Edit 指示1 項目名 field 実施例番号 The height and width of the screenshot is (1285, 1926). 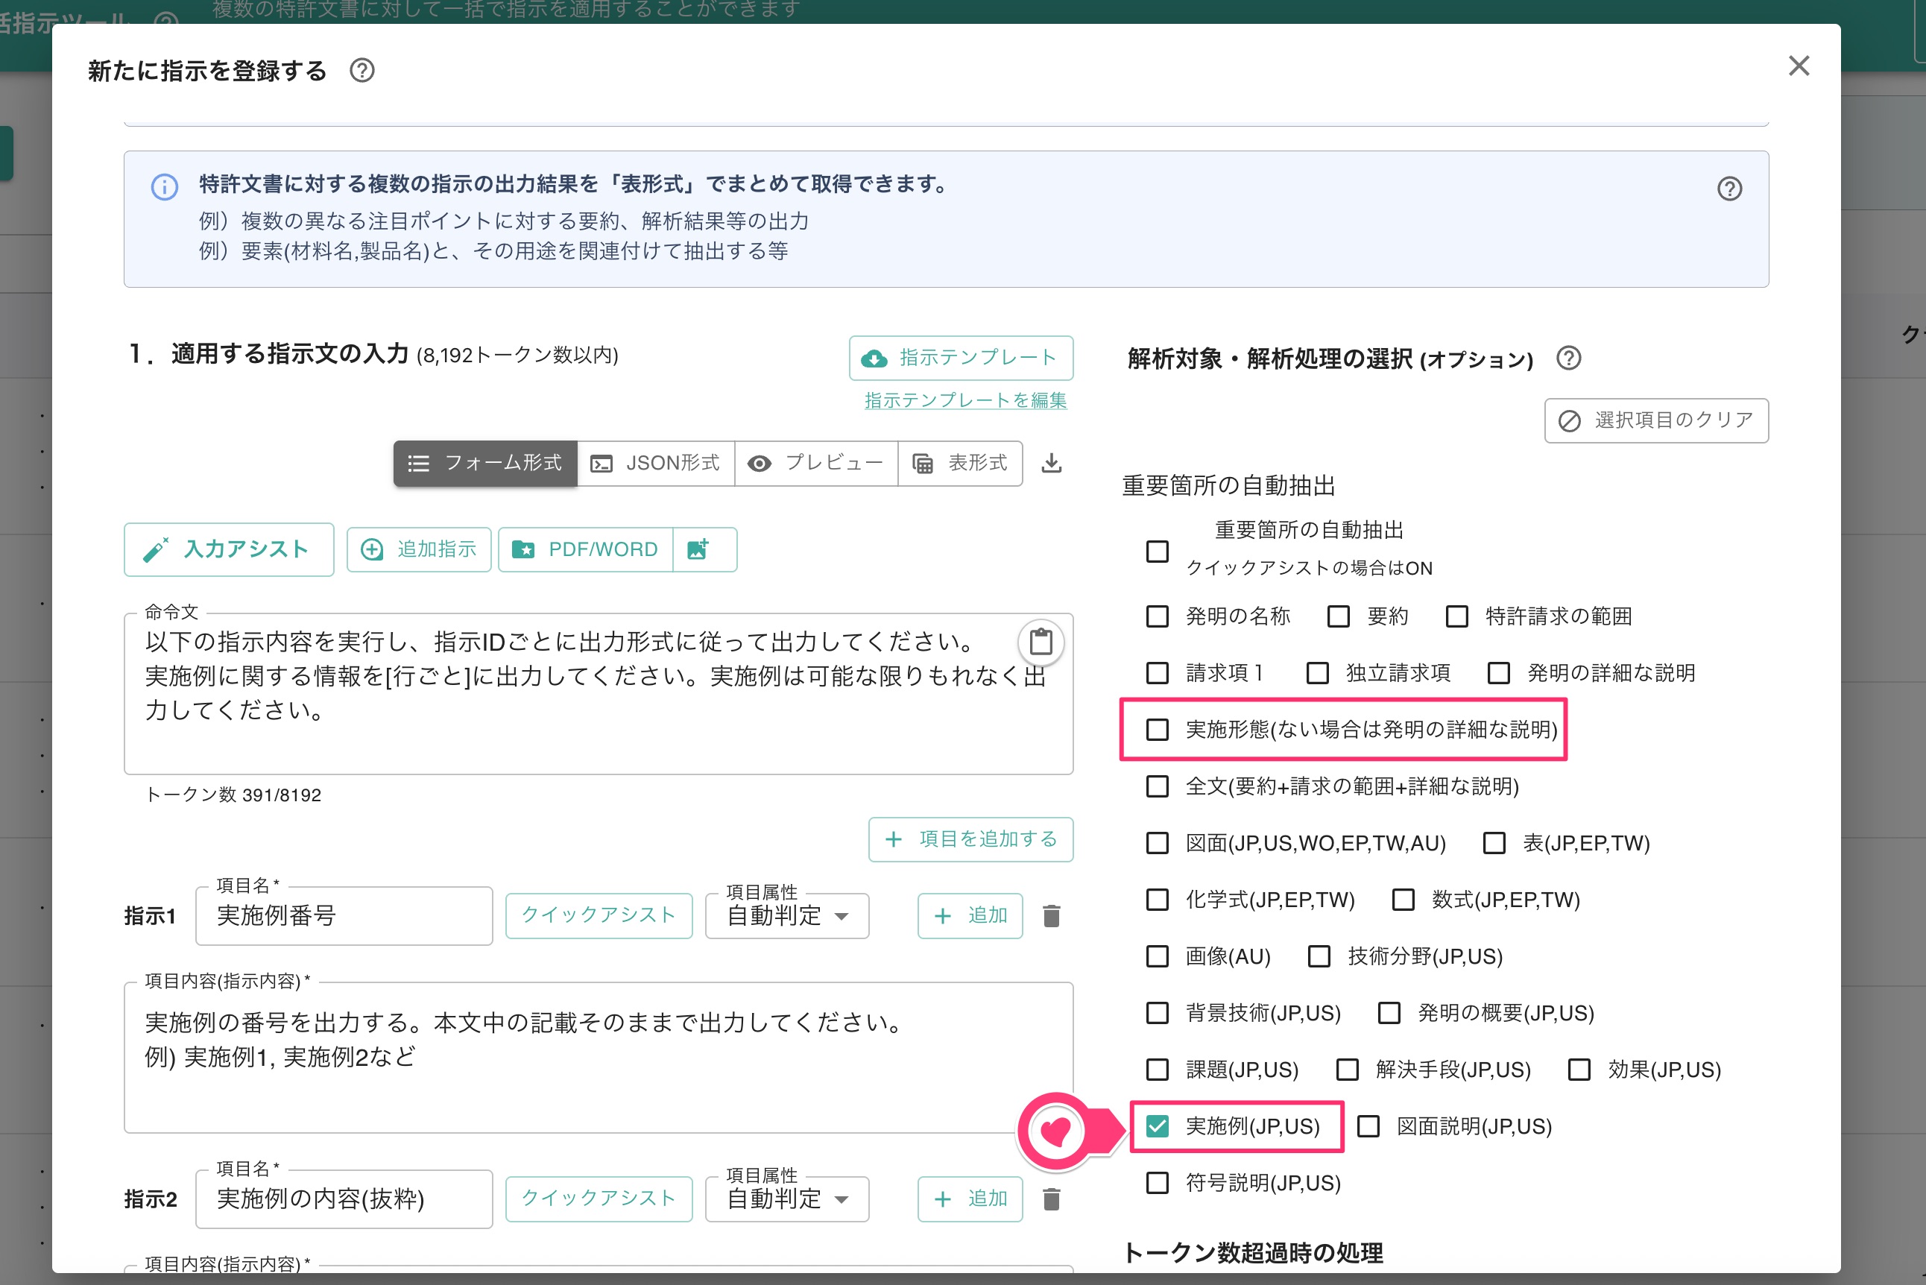(x=344, y=915)
